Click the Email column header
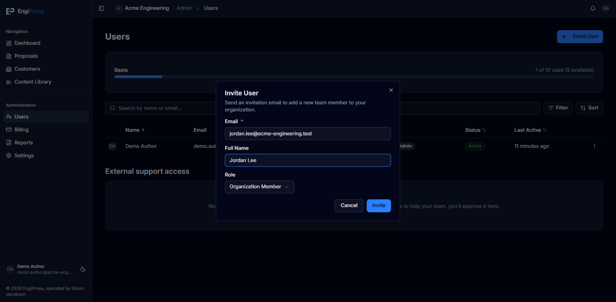Viewport: 616px width, 302px height. pos(200,130)
